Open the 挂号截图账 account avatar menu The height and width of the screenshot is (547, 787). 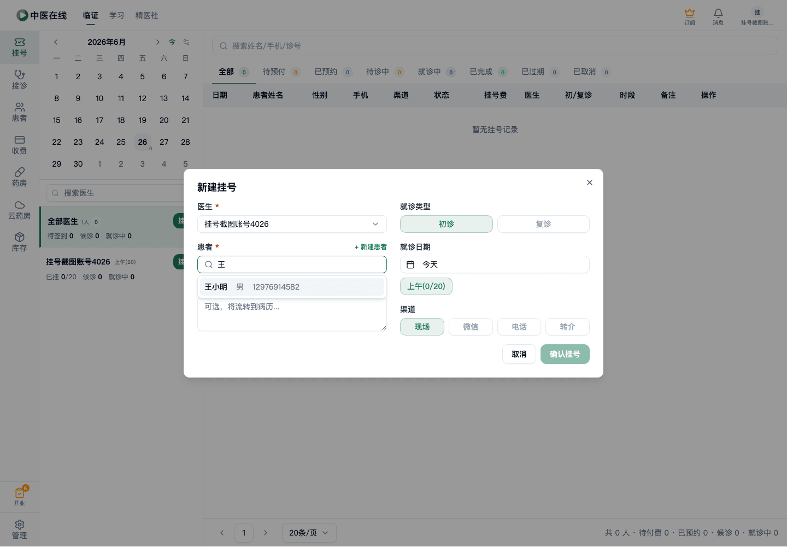pos(757,16)
